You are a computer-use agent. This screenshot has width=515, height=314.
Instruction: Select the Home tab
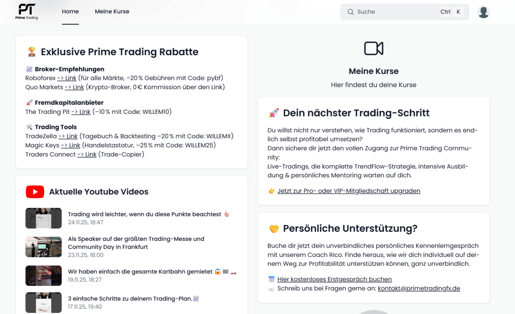click(x=70, y=11)
